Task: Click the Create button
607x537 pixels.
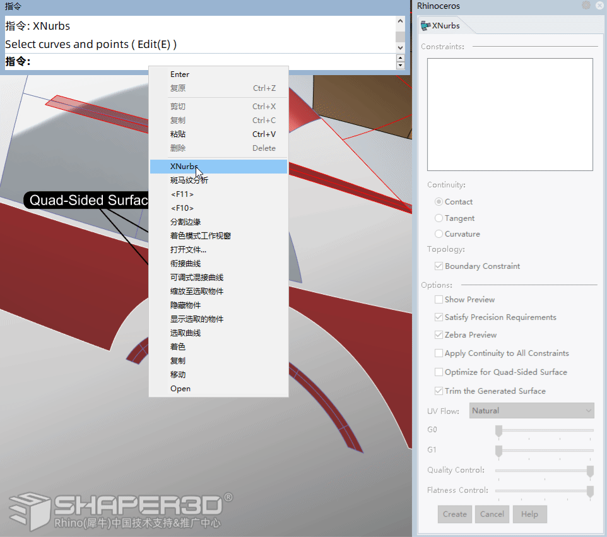Action: 455,514
